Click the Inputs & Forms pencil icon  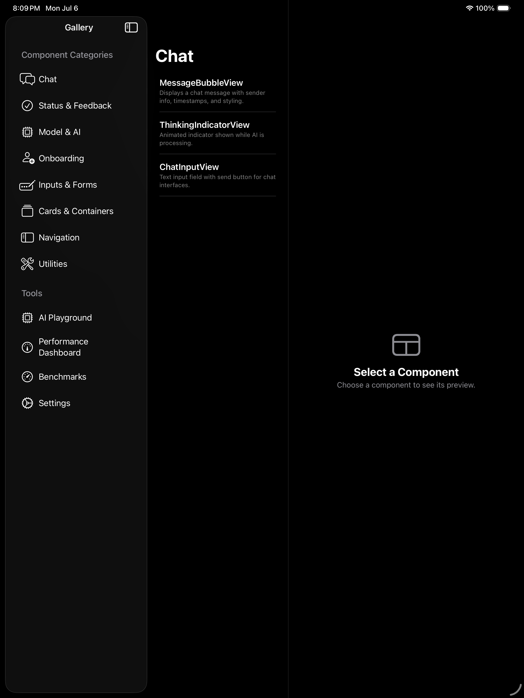[x=27, y=185]
